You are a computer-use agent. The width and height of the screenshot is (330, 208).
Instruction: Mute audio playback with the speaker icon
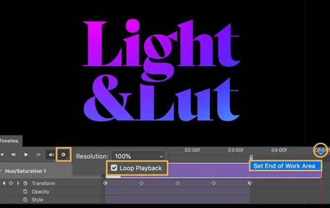pos(51,155)
